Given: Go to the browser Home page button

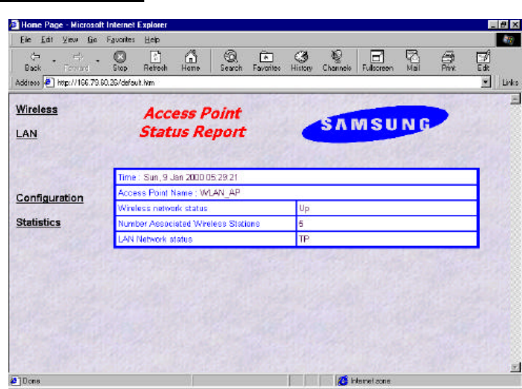Looking at the screenshot, I should tap(191, 62).
